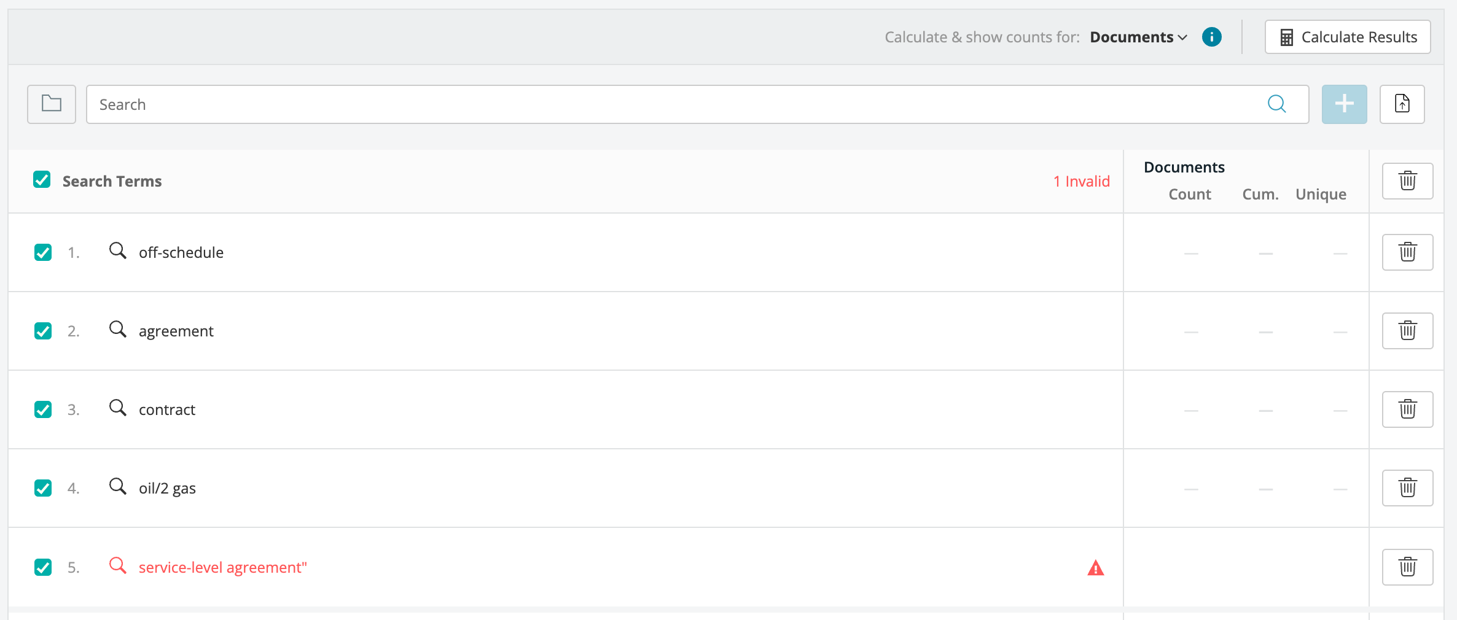Select the contract term text
This screenshot has height=620, width=1457.
pos(167,409)
